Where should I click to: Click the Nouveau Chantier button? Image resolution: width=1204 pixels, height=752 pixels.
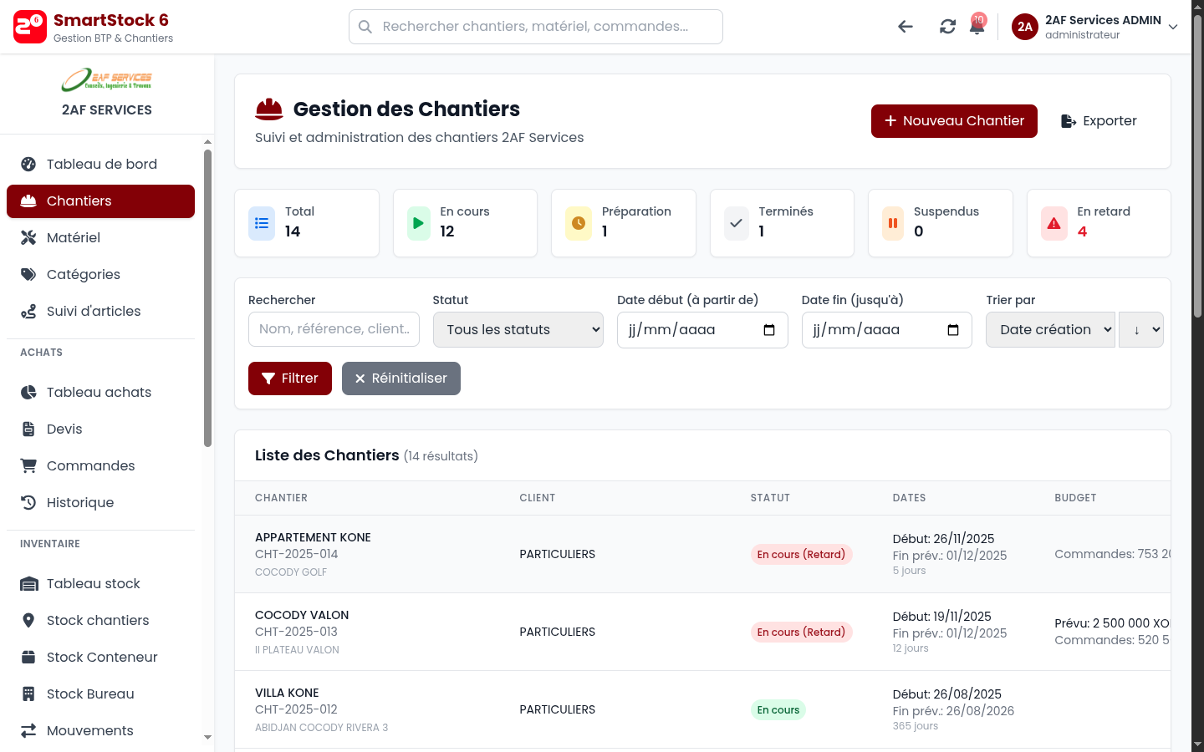click(954, 121)
